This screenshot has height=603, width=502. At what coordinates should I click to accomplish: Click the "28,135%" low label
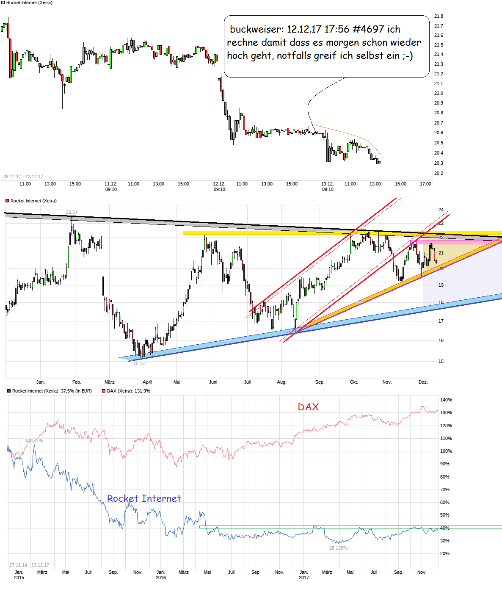338,548
